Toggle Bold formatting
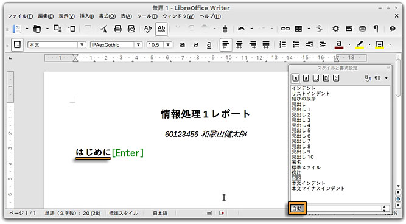Viewport: 406px width, 224px height. point(182,45)
